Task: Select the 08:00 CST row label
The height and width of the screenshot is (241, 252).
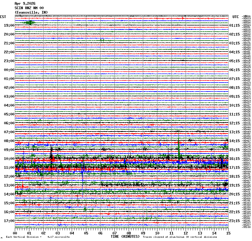Action: [x=9, y=141]
